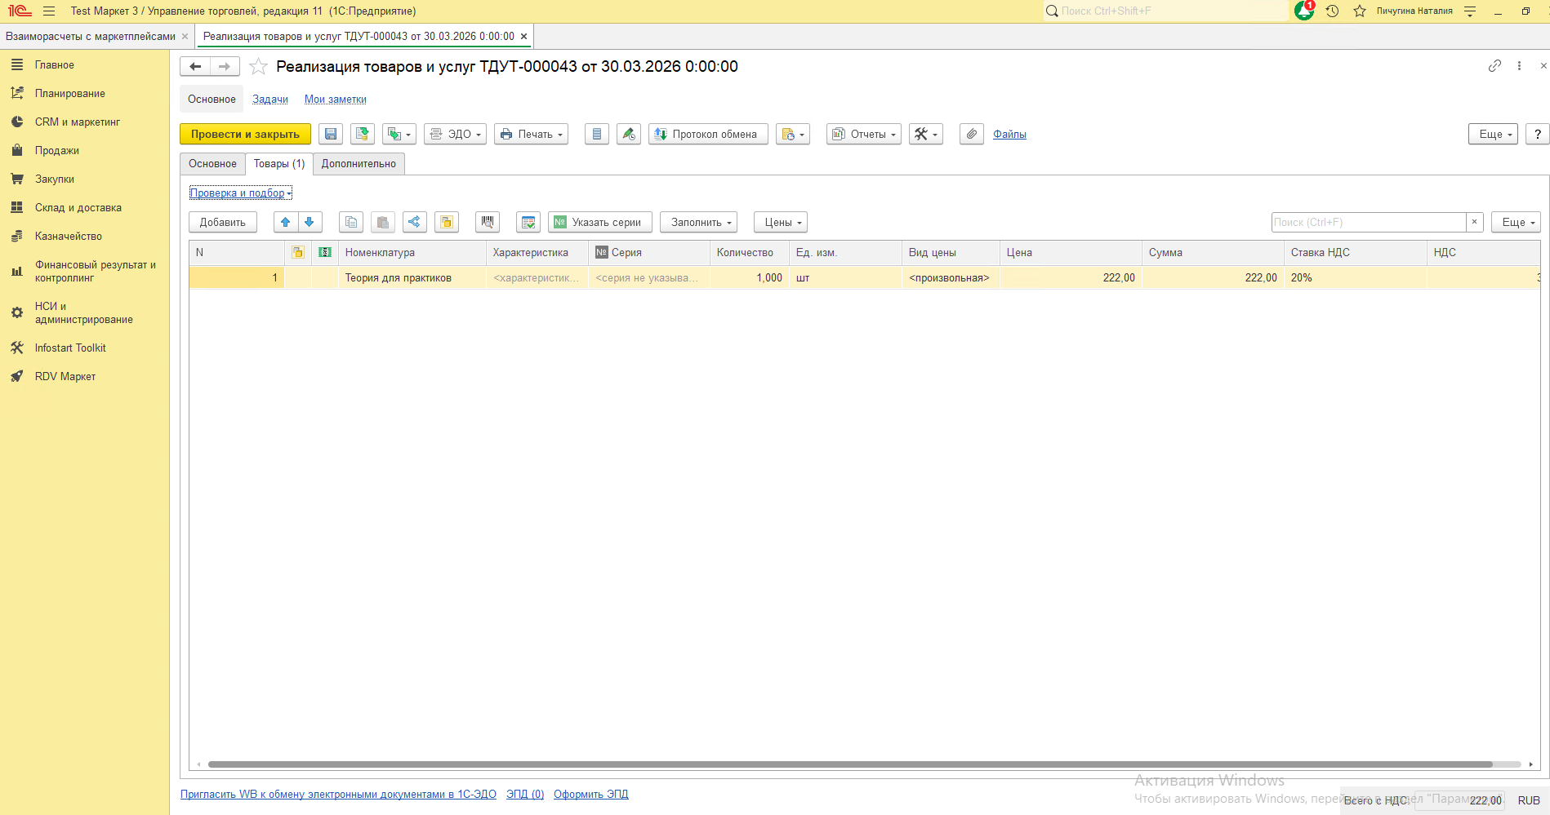Clear the table search field
The width and height of the screenshot is (1550, 815).
(1474, 223)
